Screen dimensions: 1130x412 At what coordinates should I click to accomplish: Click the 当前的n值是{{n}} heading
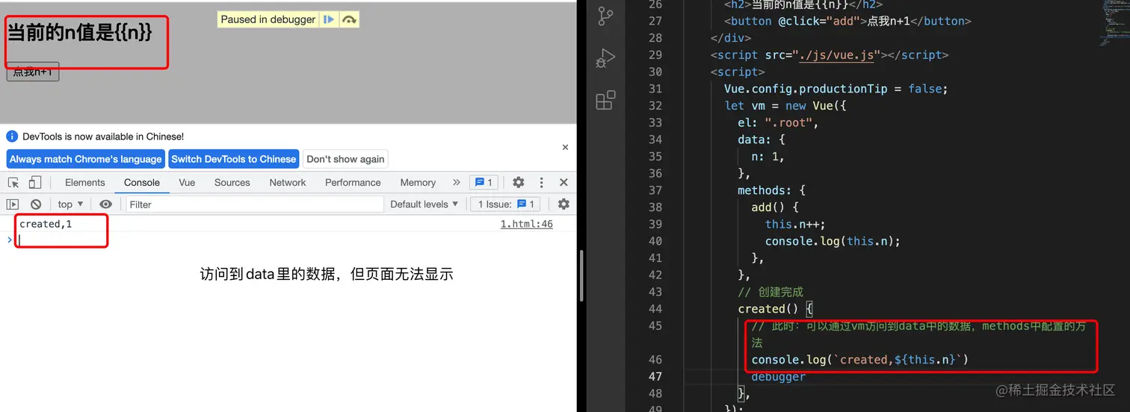tap(79, 32)
